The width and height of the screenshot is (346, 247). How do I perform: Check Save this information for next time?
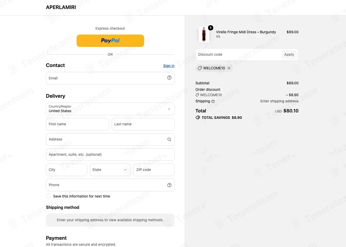coord(48,196)
